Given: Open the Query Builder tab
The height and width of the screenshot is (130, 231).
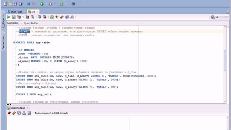Looking at the screenshot, I should (31, 23).
